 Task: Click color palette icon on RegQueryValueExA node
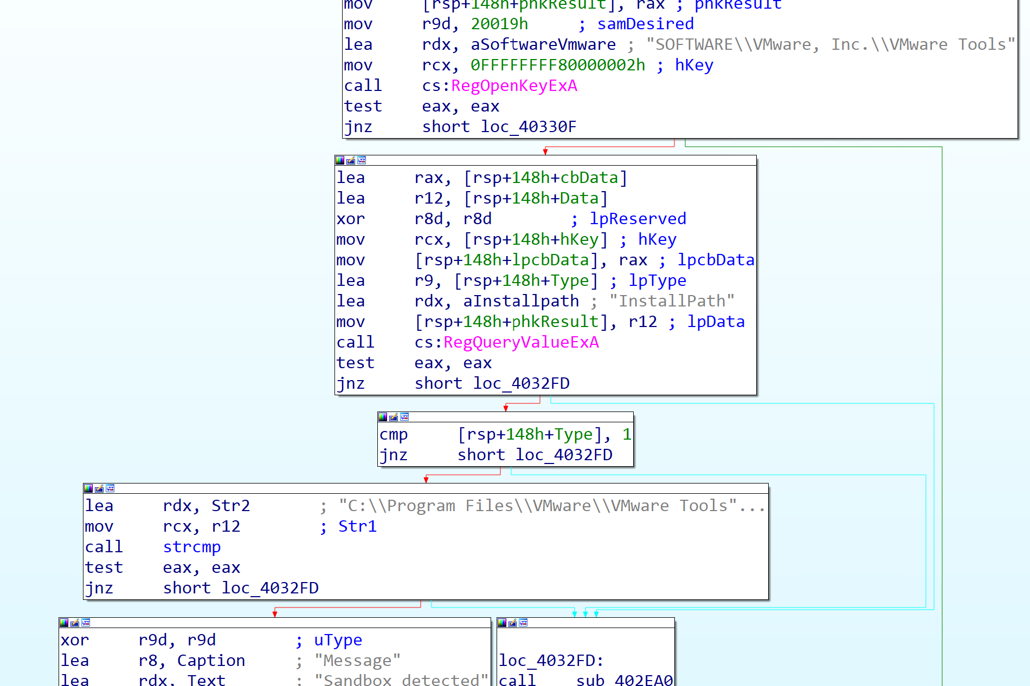tap(340, 160)
